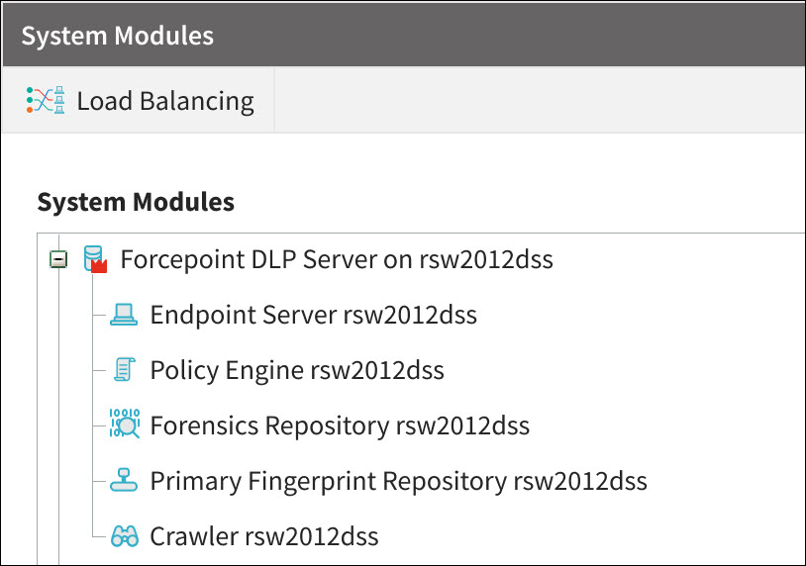Collapse the Forcepoint DLP Server tree node
The width and height of the screenshot is (806, 566).
pyautogui.click(x=58, y=260)
